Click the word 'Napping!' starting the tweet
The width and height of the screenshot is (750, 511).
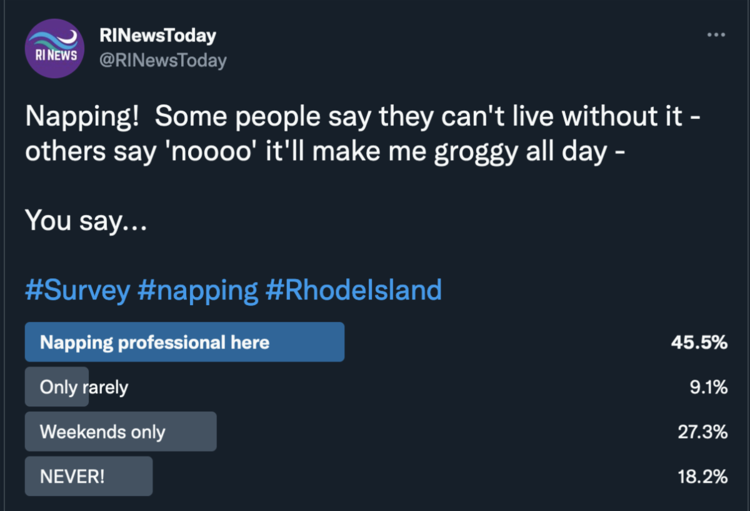point(81,117)
